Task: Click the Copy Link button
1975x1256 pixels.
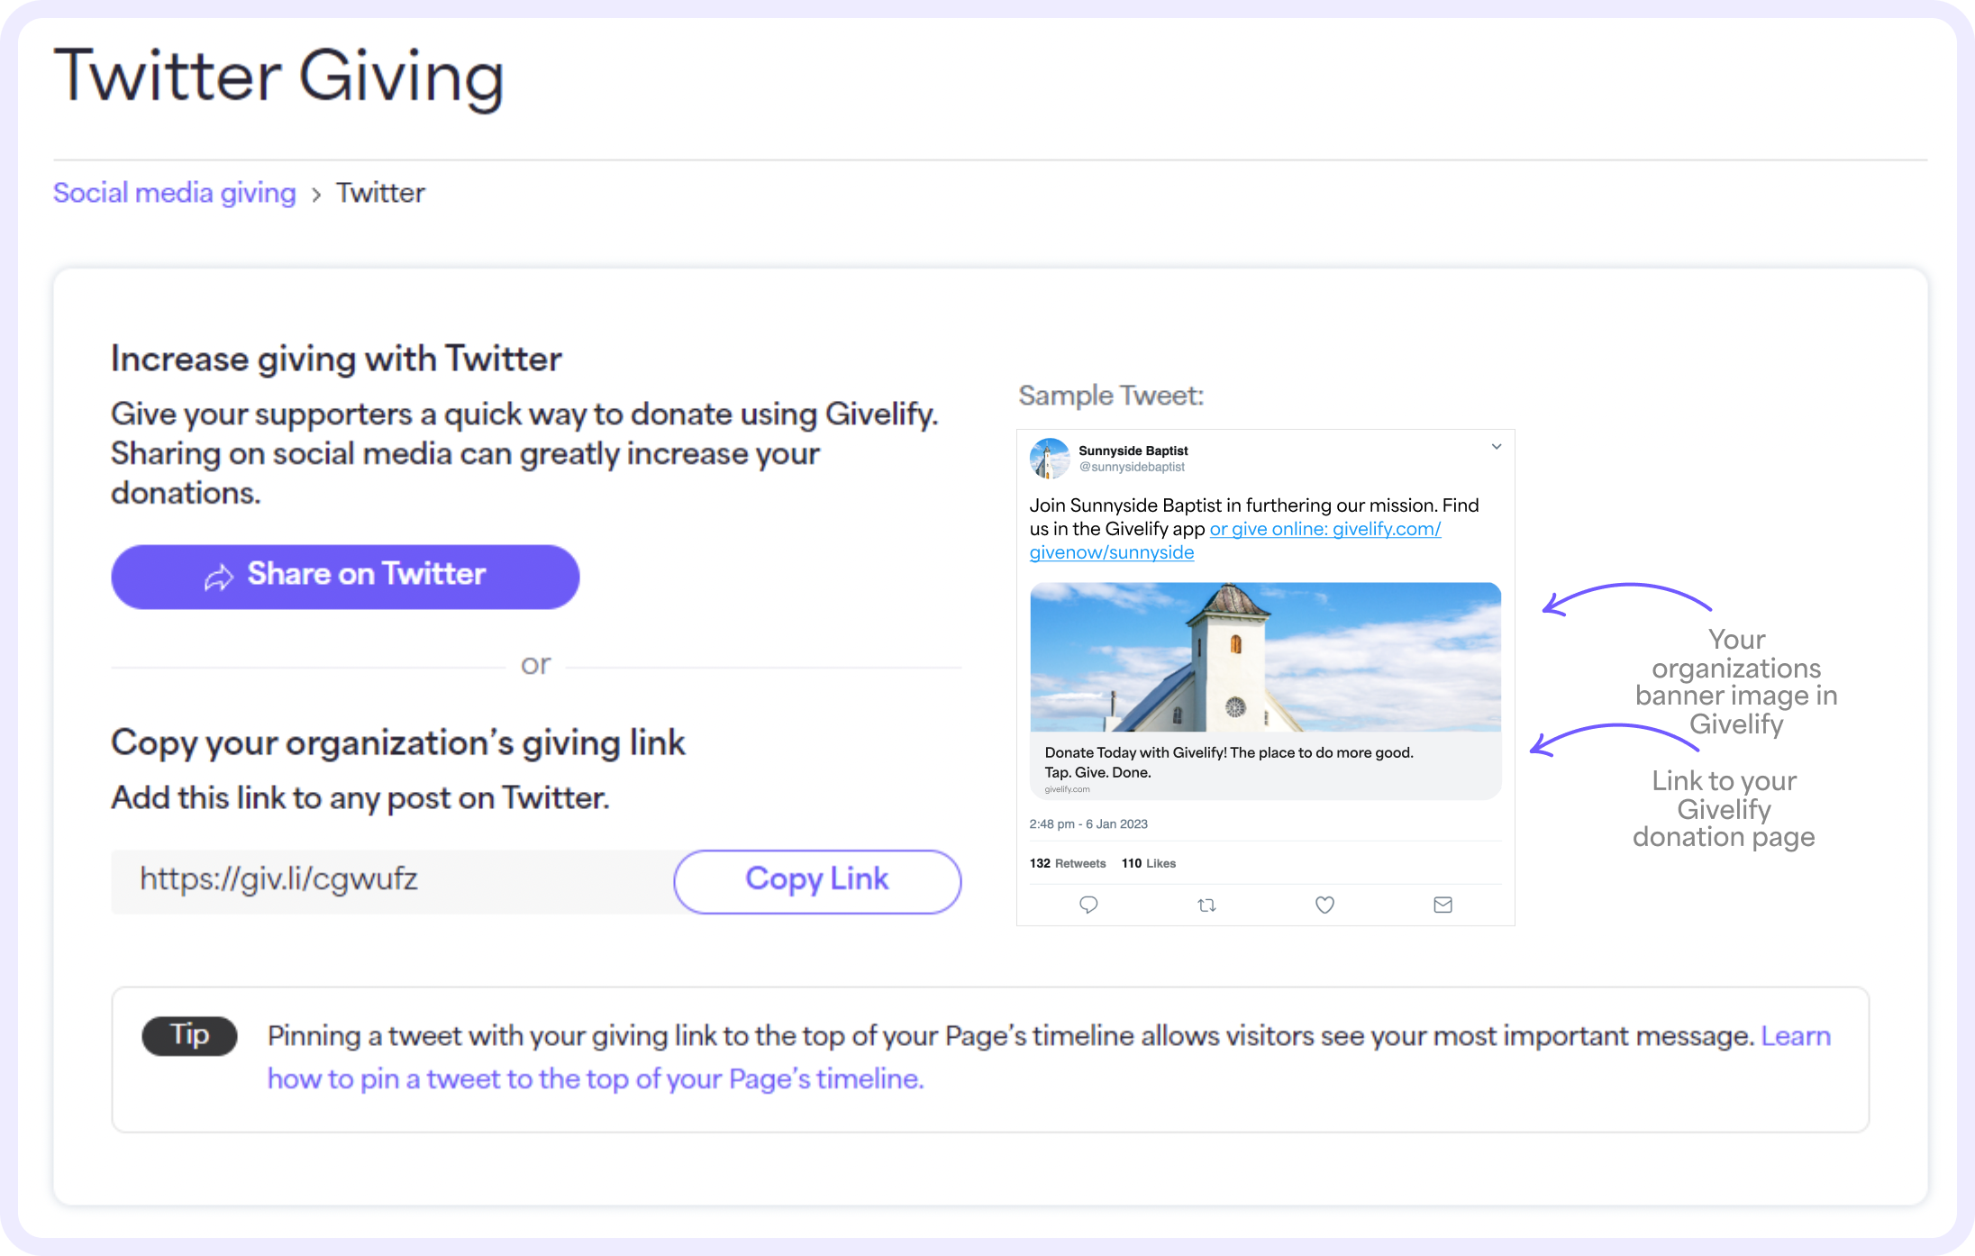Action: pyautogui.click(x=816, y=880)
